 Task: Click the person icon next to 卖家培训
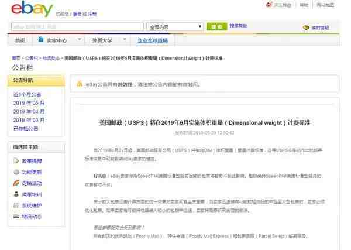click(x=16, y=194)
